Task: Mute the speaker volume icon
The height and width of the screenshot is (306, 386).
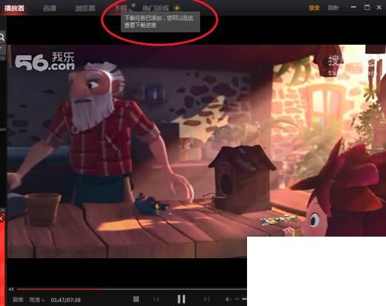Action: click(x=228, y=299)
